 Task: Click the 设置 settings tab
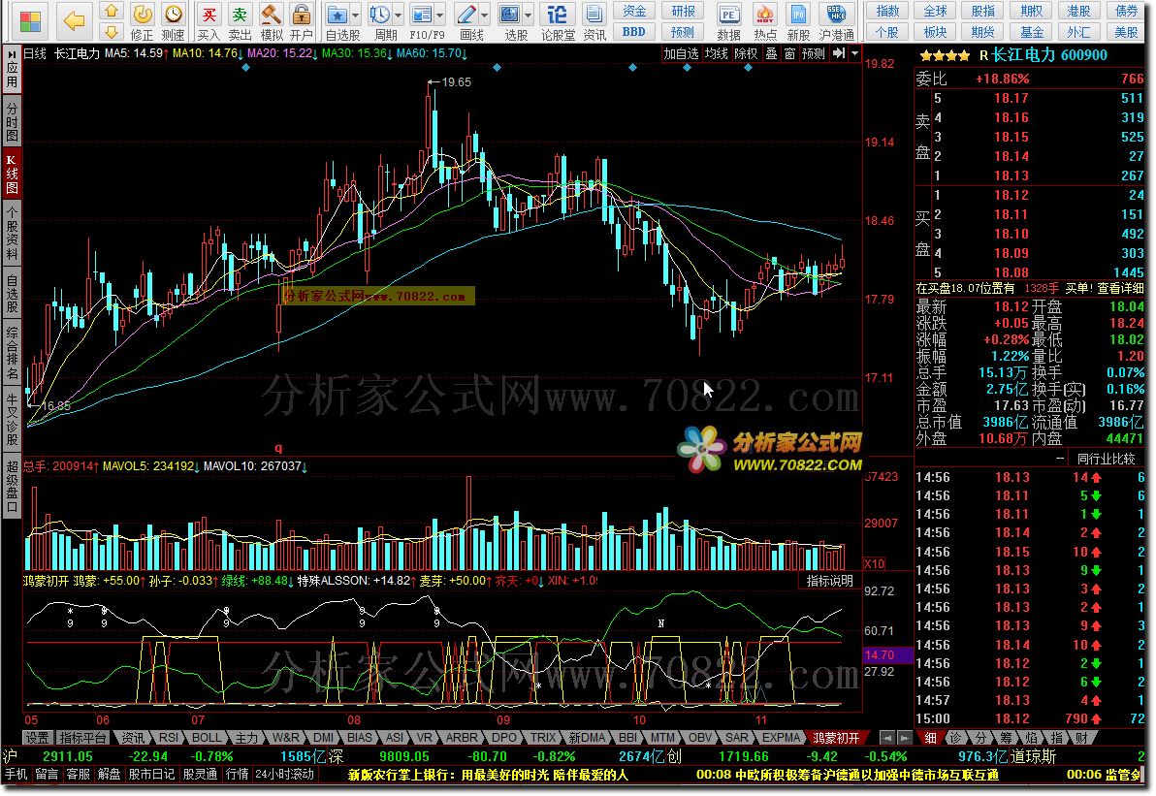(37, 737)
